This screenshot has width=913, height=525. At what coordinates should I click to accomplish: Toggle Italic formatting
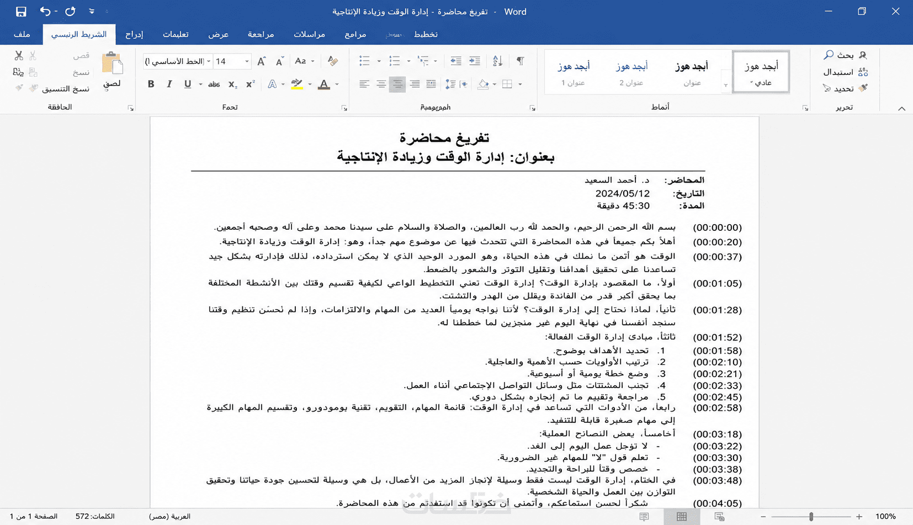(x=169, y=84)
